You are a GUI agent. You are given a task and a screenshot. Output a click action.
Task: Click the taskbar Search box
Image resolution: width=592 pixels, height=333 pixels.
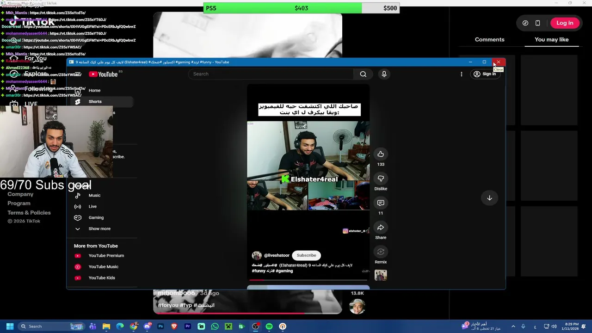pyautogui.click(x=52, y=327)
